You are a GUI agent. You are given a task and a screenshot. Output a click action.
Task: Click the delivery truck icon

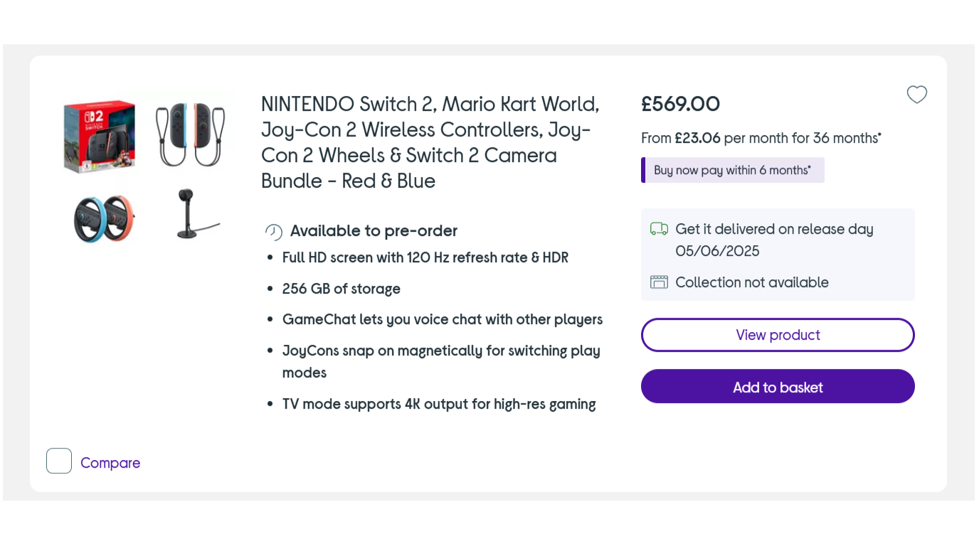click(x=659, y=229)
